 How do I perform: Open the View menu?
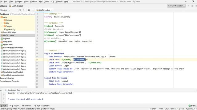(11, 2)
